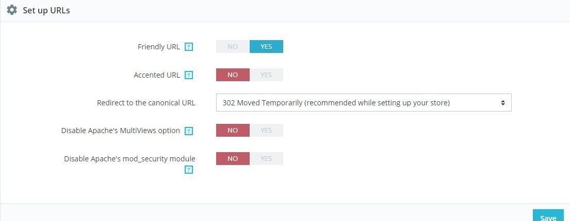
Task: Select NO for Accented URL
Action: pos(233,75)
